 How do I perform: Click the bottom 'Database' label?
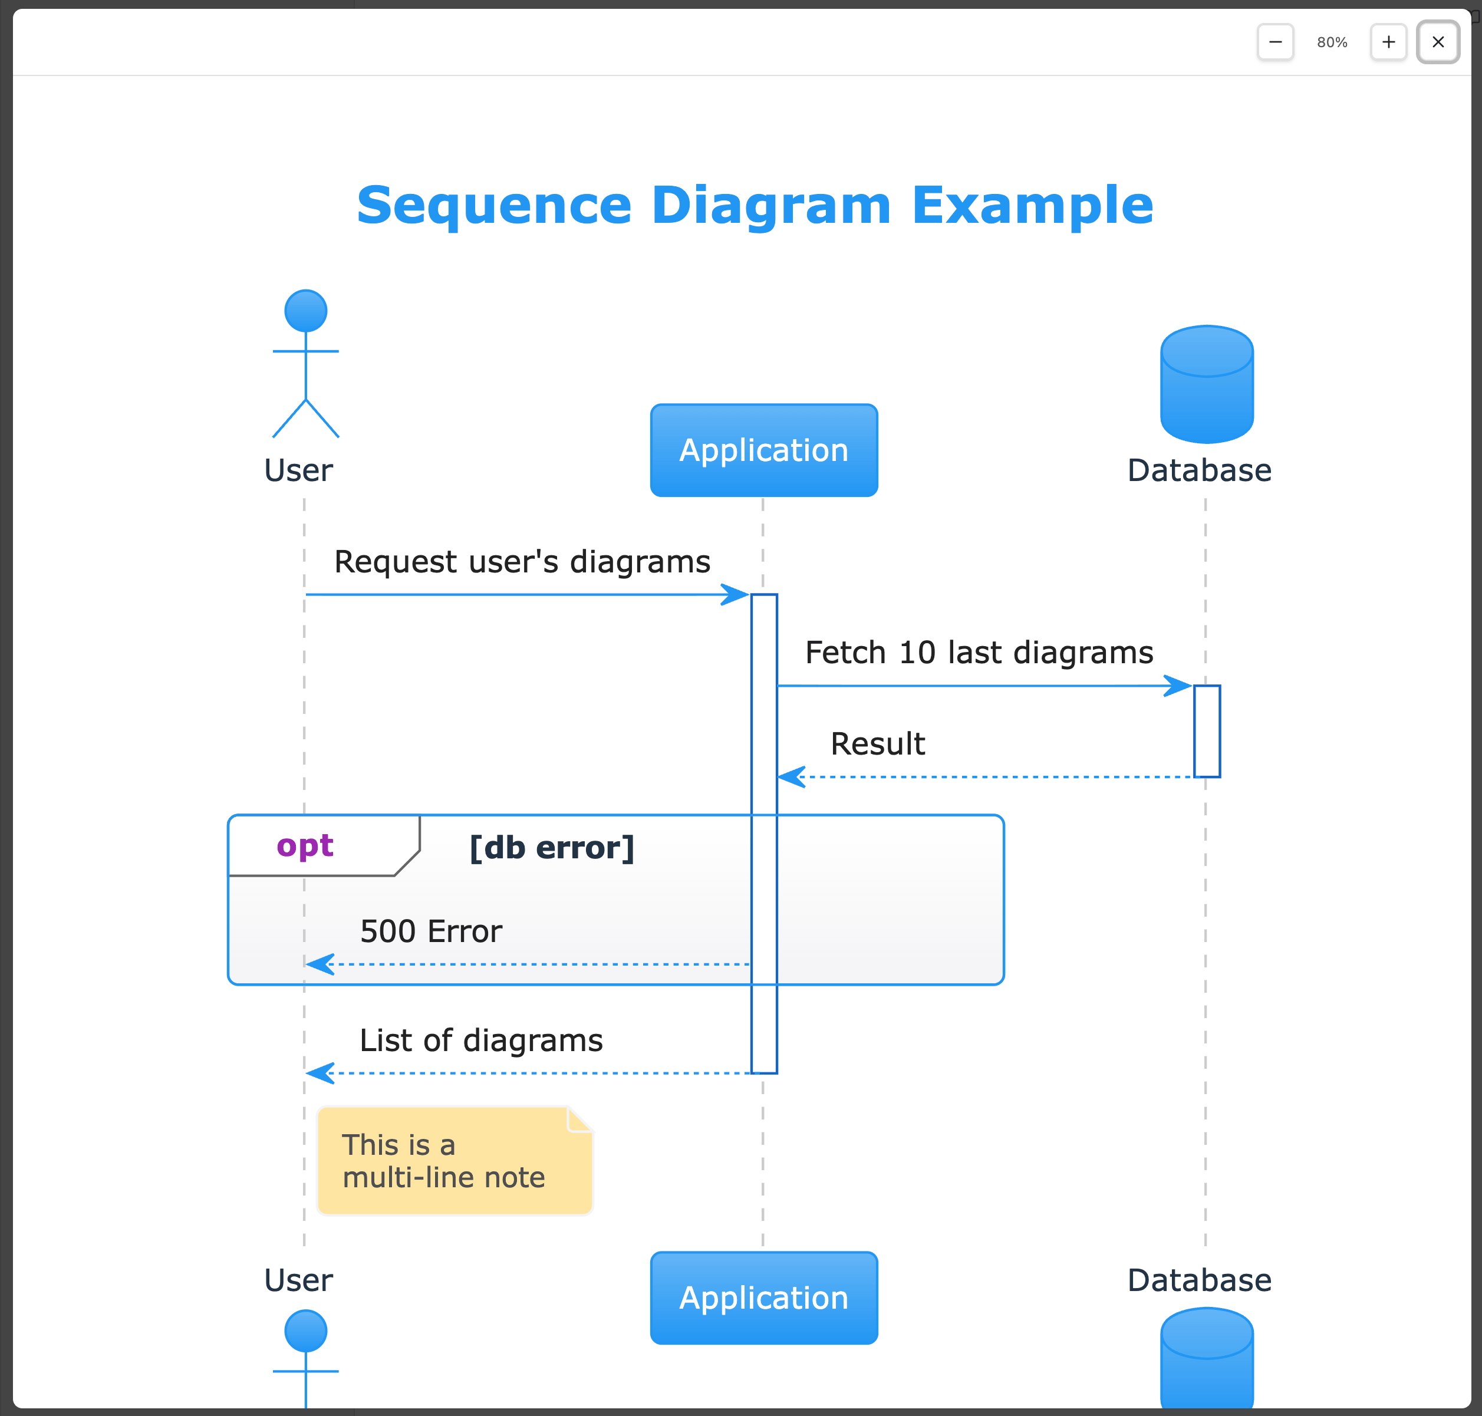(x=1199, y=1281)
